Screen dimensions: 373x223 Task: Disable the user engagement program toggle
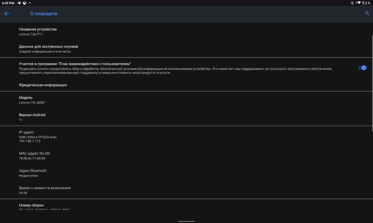point(362,68)
